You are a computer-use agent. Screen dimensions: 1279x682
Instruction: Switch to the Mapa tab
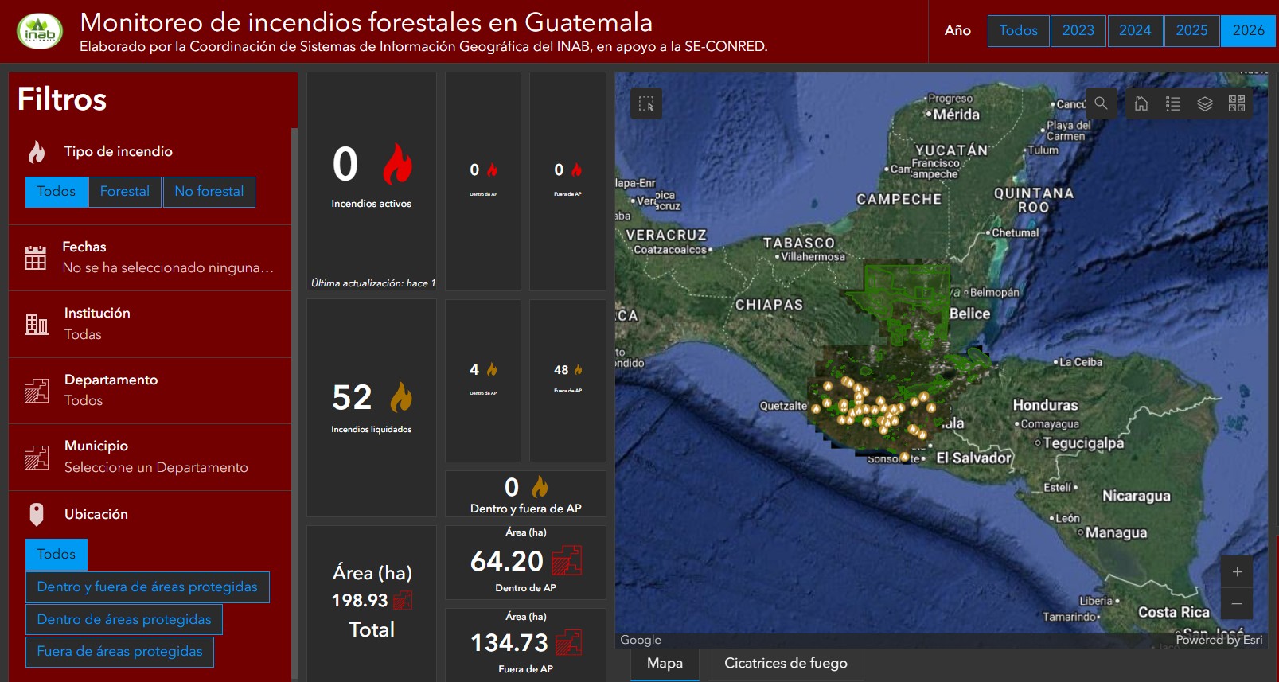click(665, 664)
